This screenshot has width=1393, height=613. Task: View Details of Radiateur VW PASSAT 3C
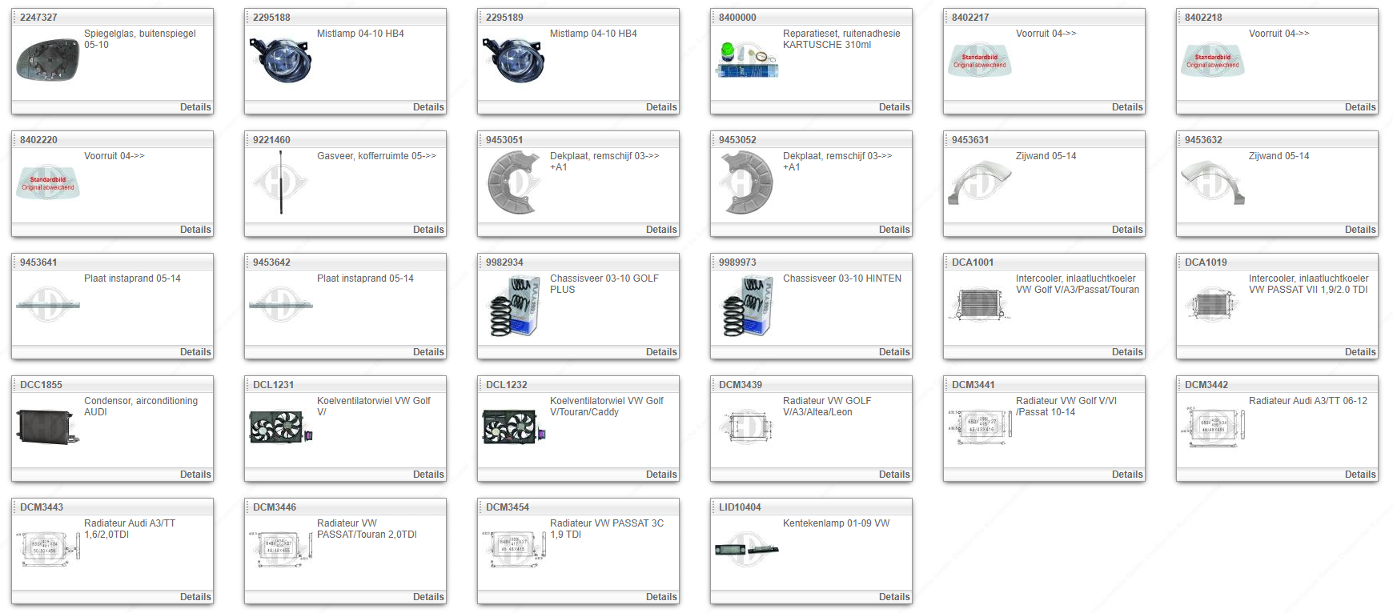[660, 597]
